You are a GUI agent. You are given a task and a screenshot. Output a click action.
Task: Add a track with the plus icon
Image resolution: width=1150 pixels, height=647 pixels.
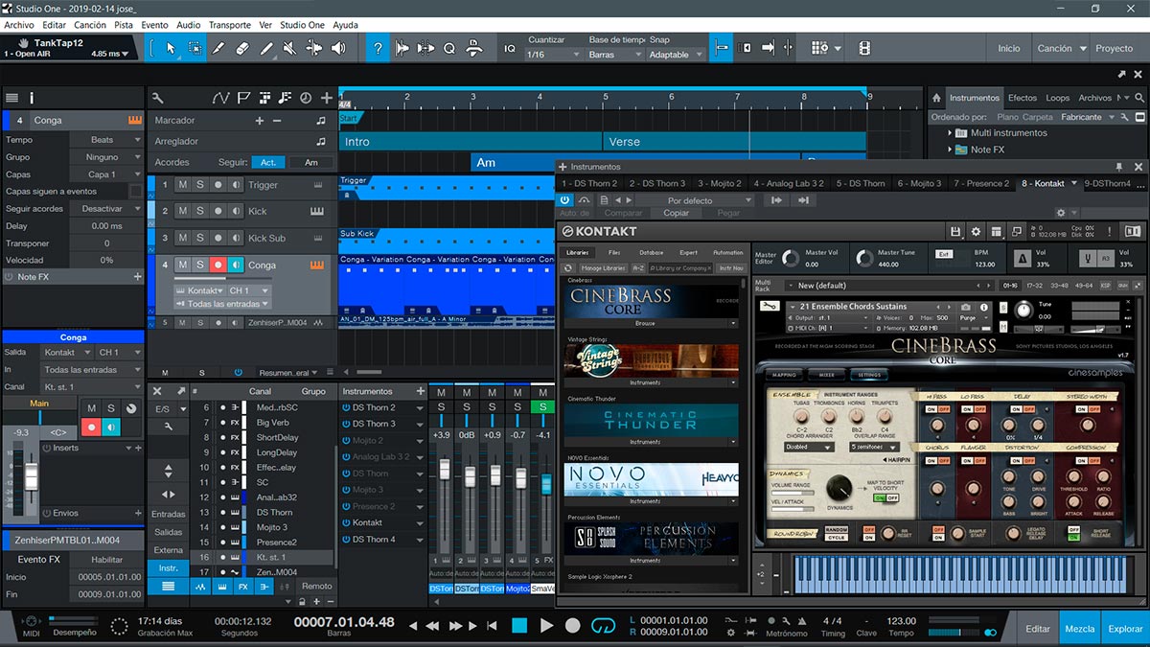pos(327,98)
